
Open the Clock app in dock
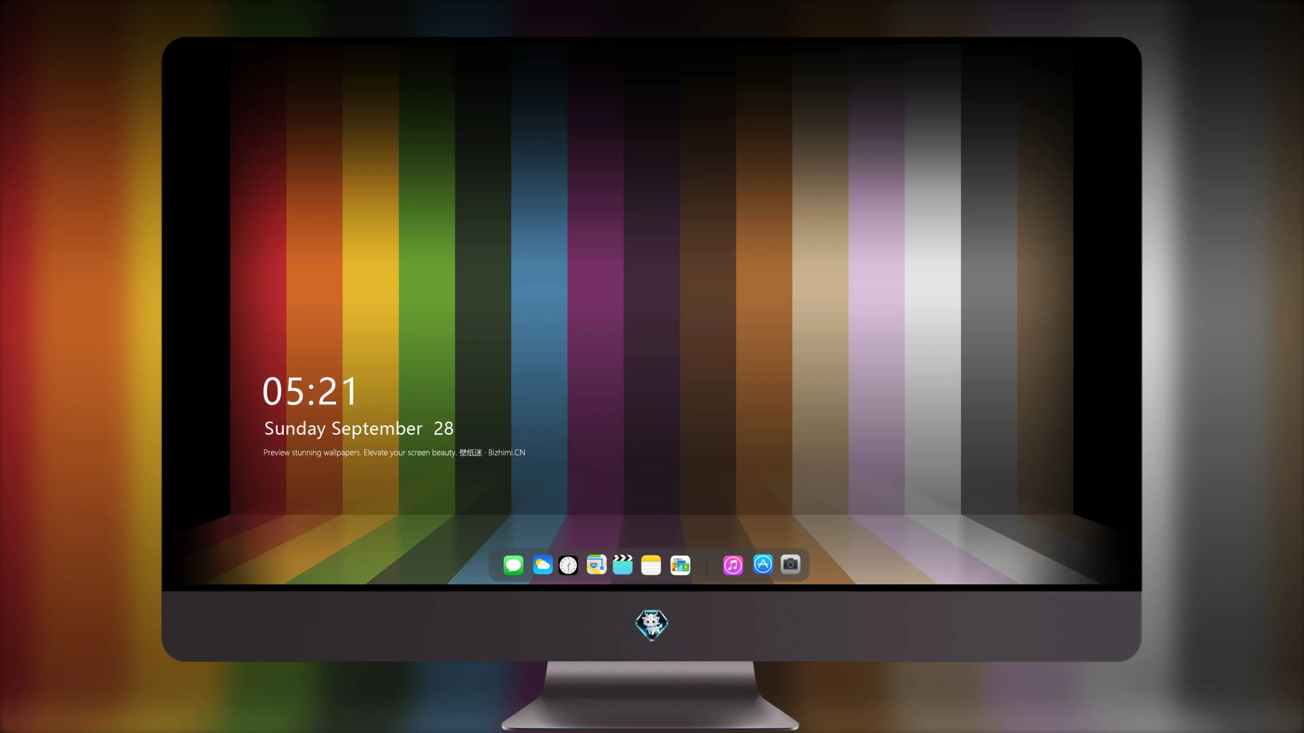coord(568,565)
